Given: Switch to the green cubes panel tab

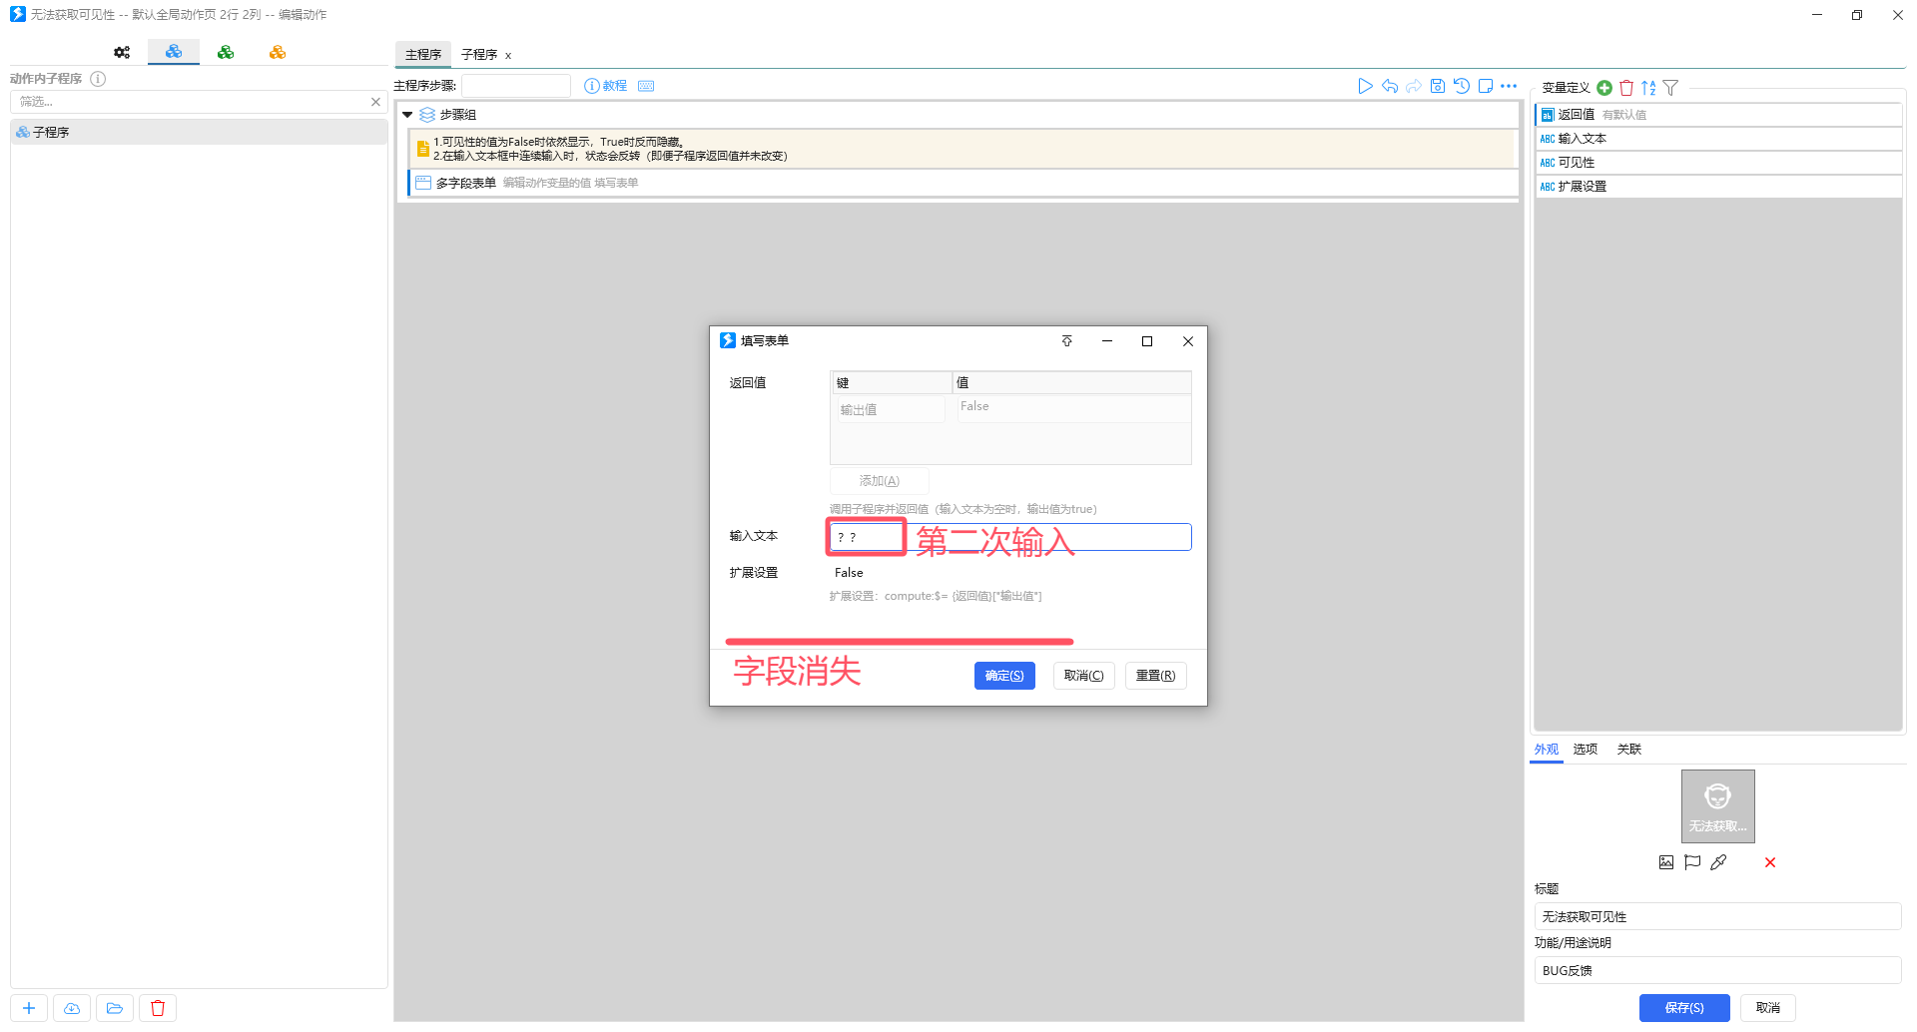Looking at the screenshot, I should point(226,52).
